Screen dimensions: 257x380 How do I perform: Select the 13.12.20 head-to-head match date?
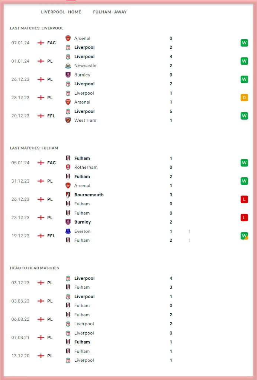coord(20,356)
